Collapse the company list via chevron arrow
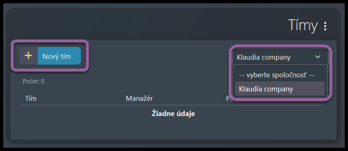The width and height of the screenshot is (348, 151). coord(318,57)
